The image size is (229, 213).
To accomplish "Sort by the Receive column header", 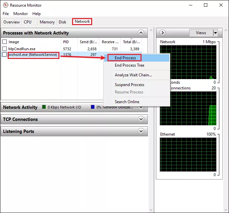I will 110,42.
